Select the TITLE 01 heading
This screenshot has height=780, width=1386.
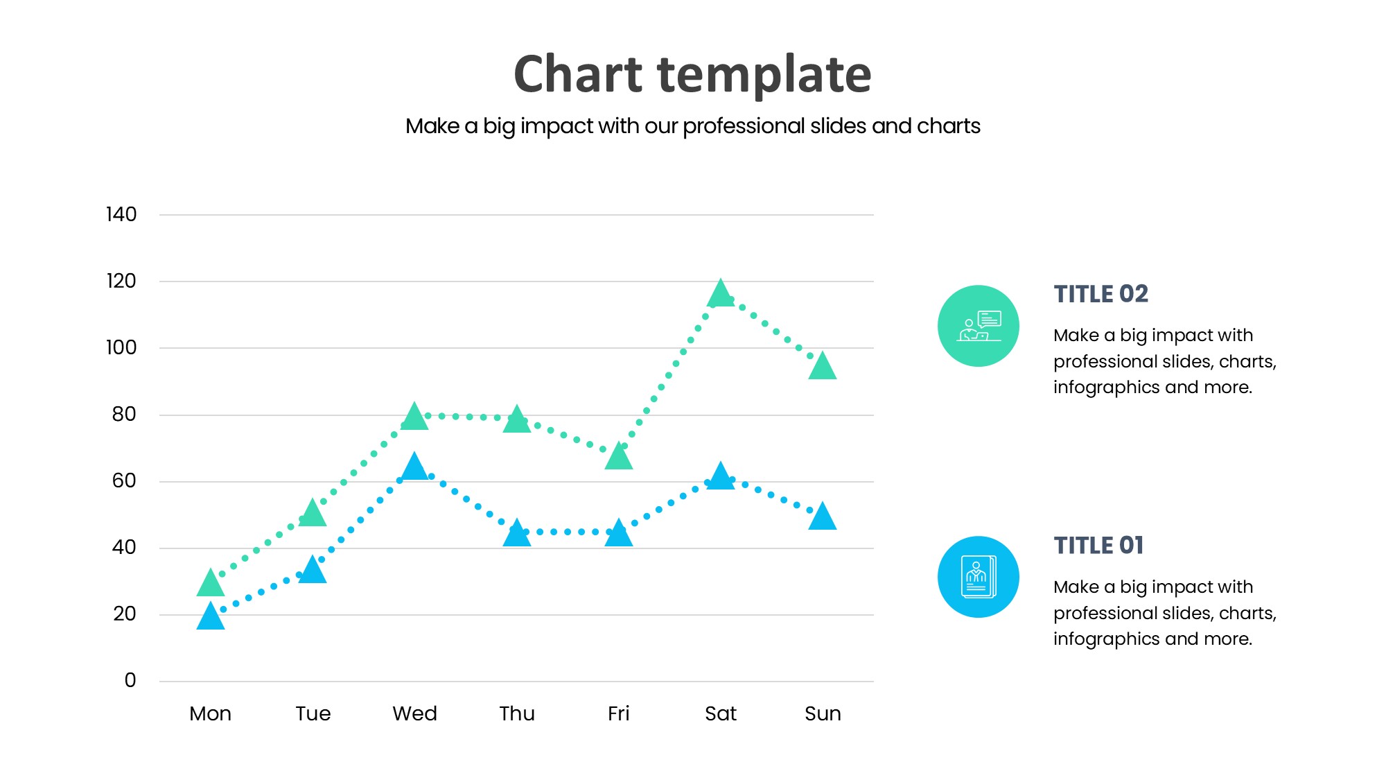1098,546
